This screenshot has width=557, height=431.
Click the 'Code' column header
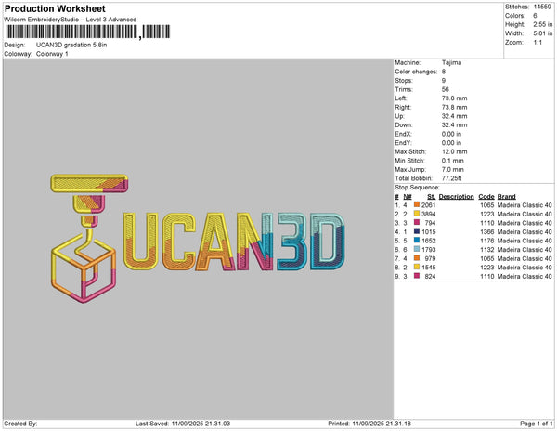click(x=486, y=197)
